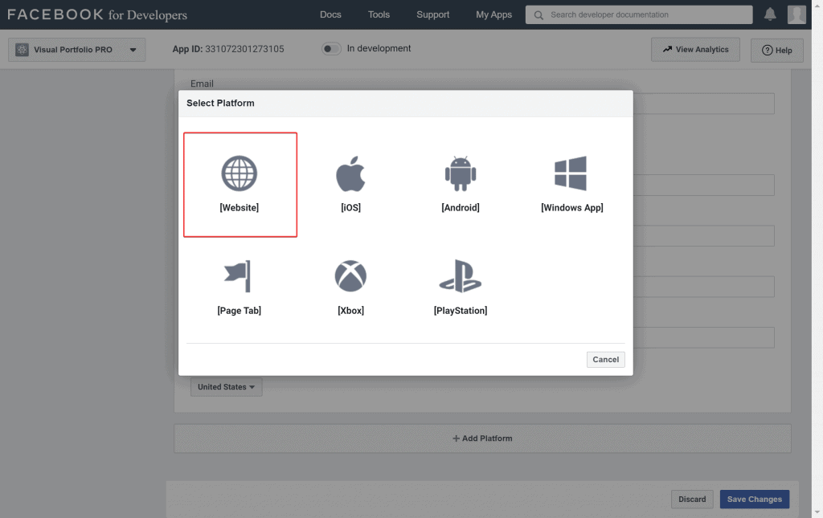Viewport: 823px width, 518px height.
Task: Click the page scrollbar down arrow
Action: click(x=817, y=512)
